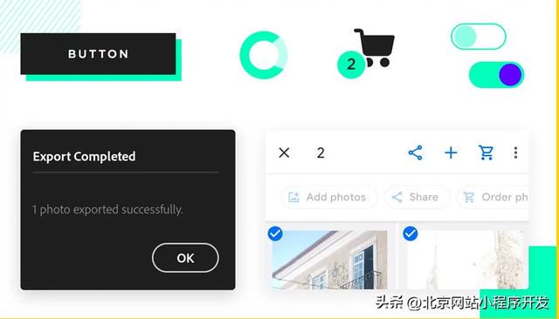Click the selected count number 2
559x319 pixels.
tap(321, 153)
